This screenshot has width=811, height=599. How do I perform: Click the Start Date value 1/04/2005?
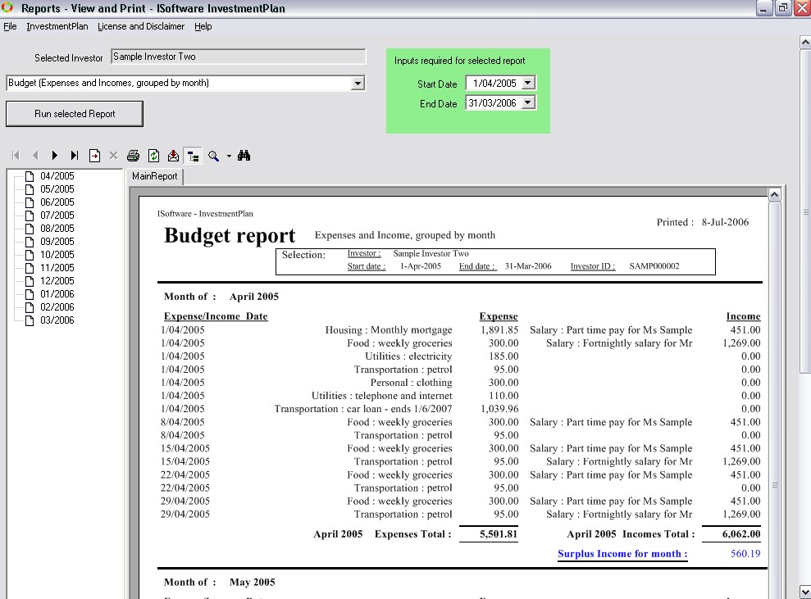[494, 84]
